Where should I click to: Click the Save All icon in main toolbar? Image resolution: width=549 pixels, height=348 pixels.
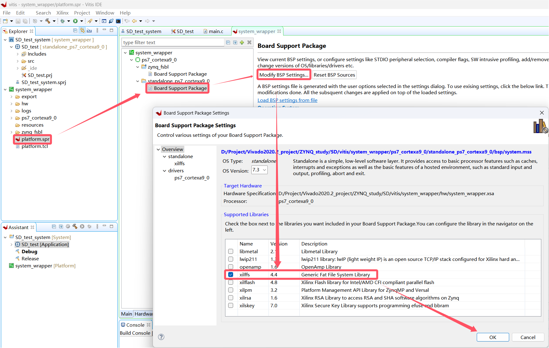25,21
